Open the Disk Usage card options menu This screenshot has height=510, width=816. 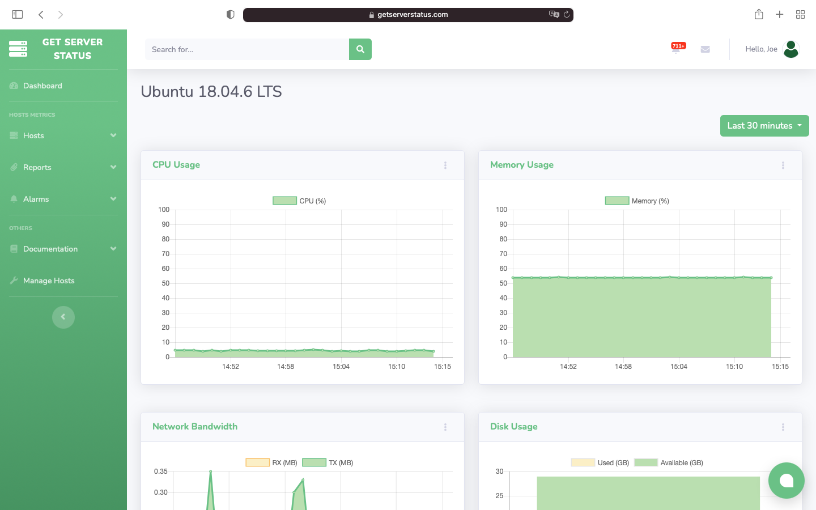(783, 427)
